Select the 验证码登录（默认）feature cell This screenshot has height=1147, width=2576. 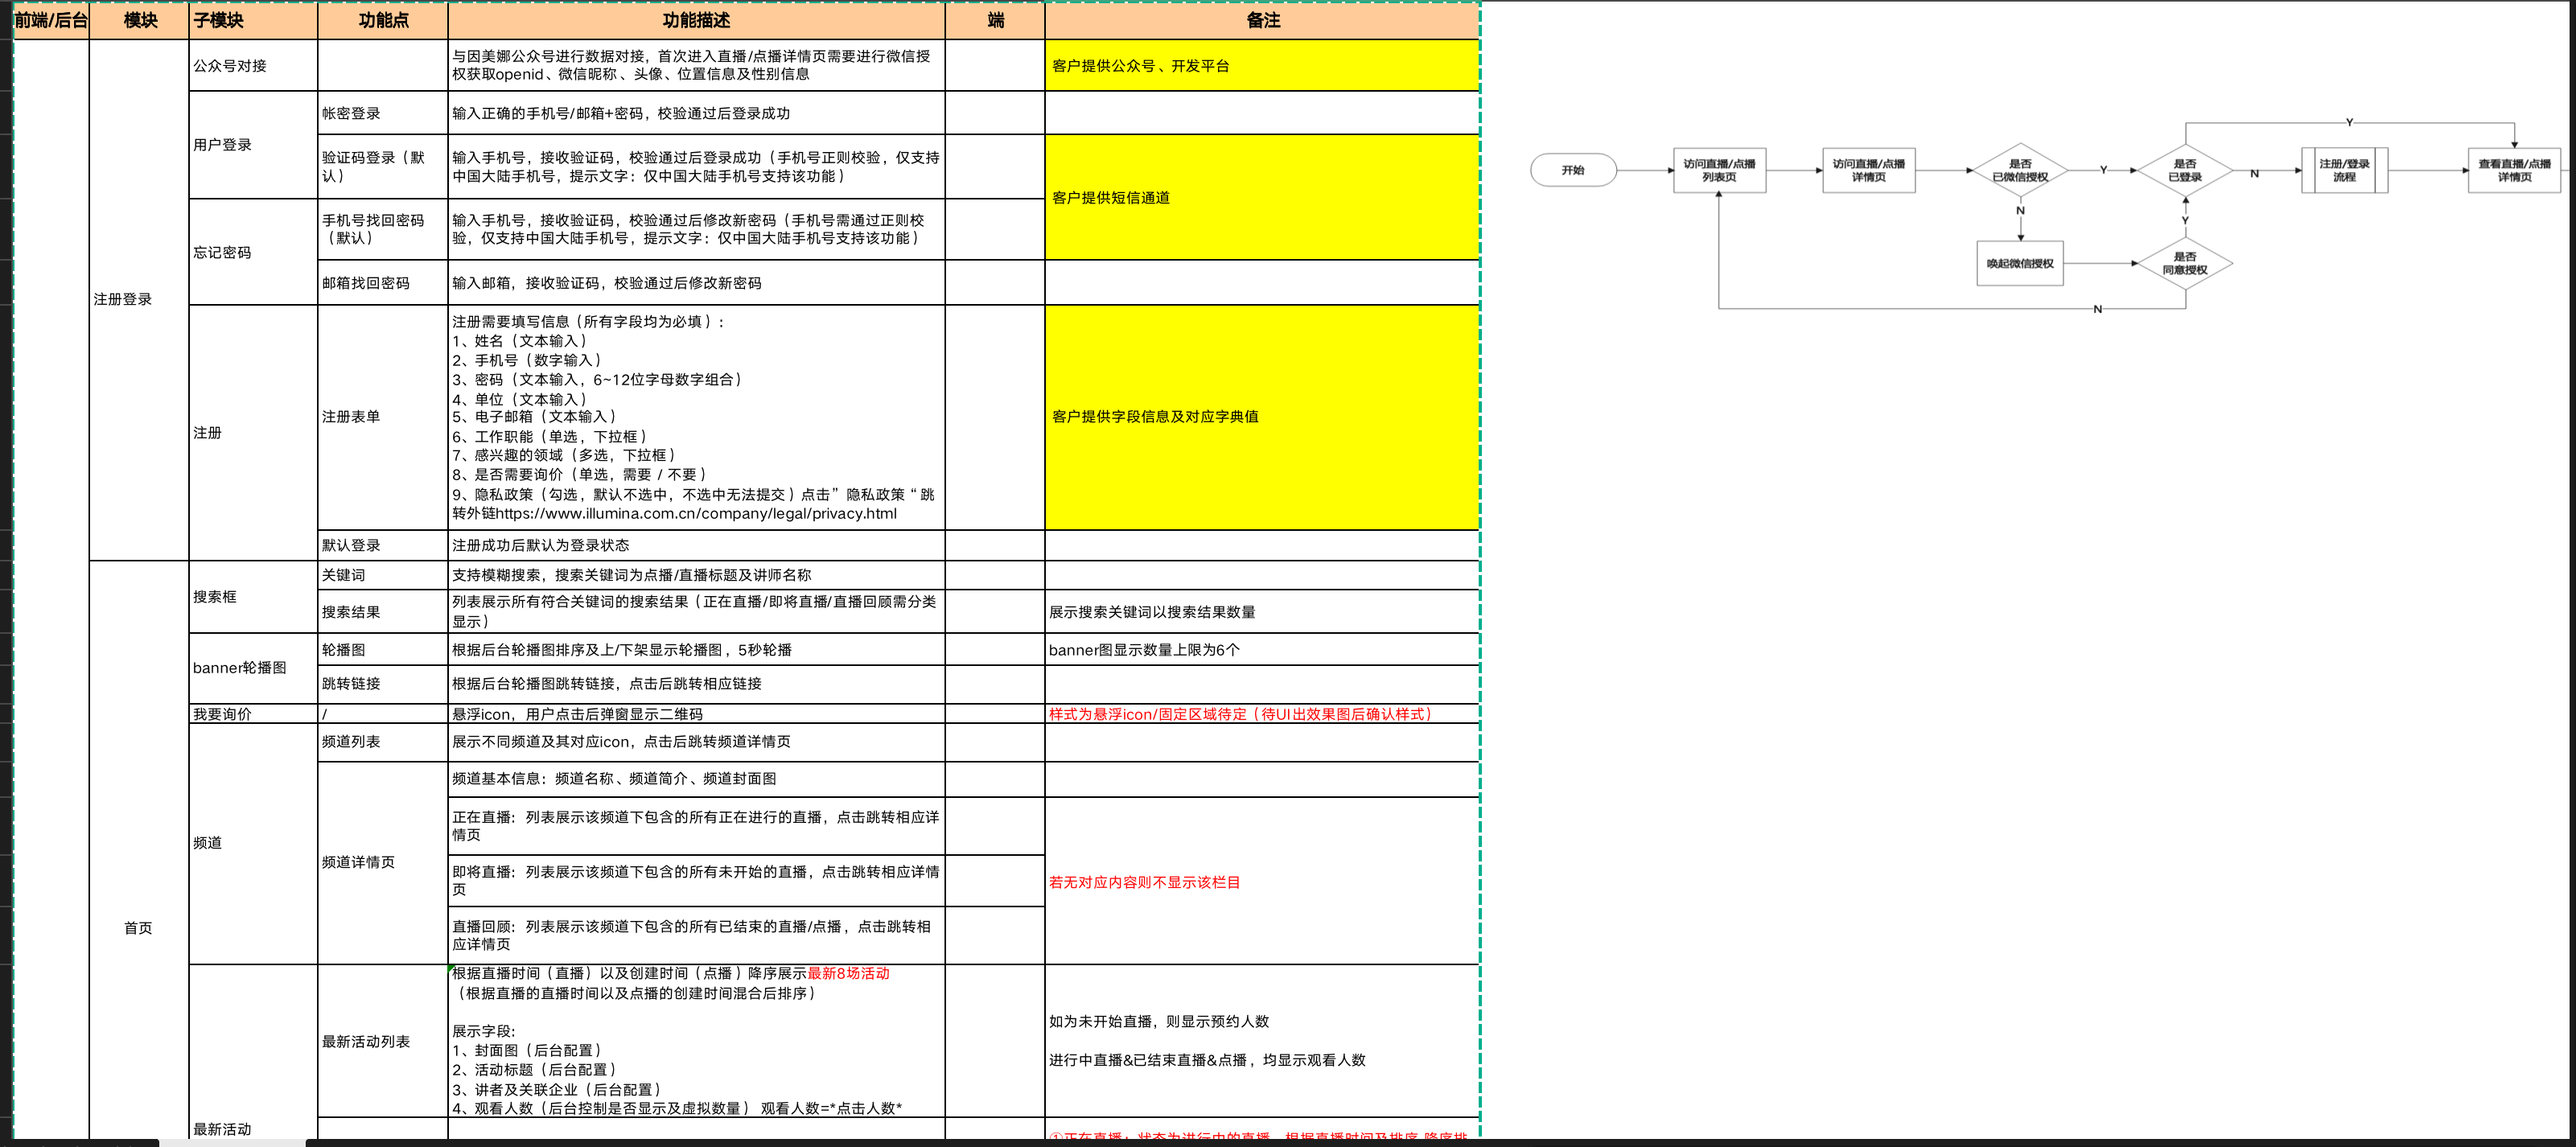click(383, 166)
